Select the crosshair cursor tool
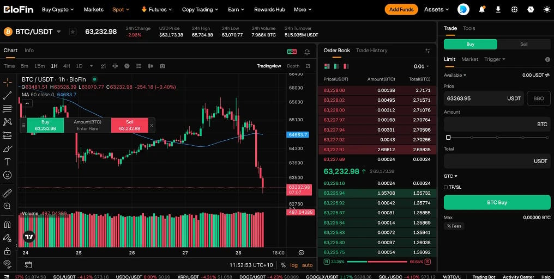 click(8, 83)
